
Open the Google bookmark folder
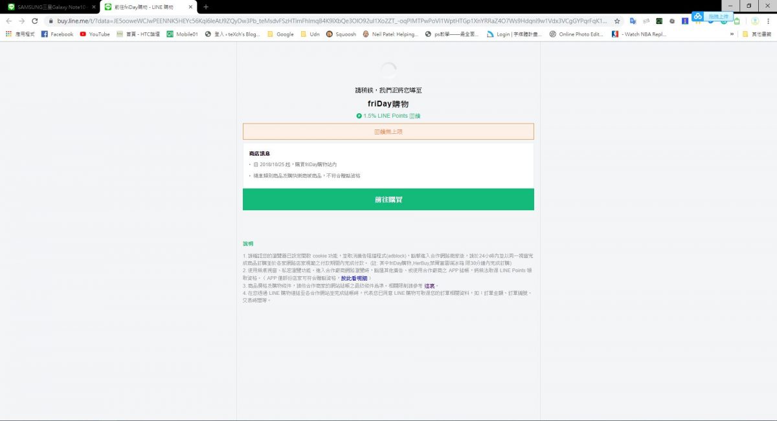pyautogui.click(x=280, y=34)
